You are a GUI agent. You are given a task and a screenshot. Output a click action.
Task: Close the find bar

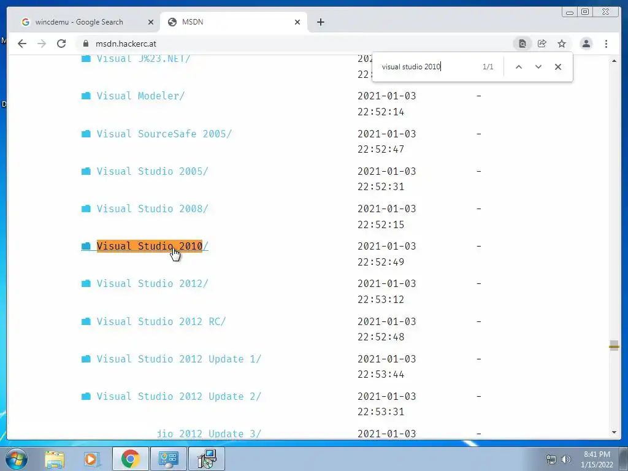(558, 67)
